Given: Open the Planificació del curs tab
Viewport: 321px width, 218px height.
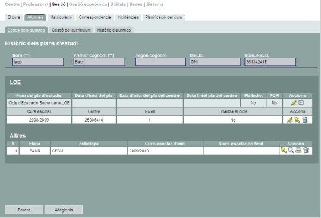Looking at the screenshot, I should coord(164,17).
